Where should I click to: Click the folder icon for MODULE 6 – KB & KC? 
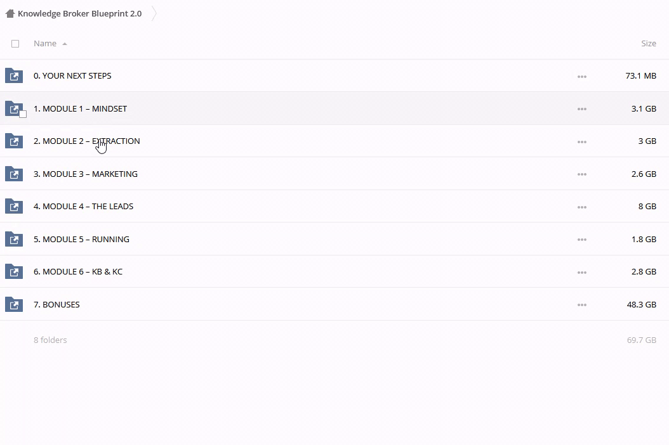point(14,272)
